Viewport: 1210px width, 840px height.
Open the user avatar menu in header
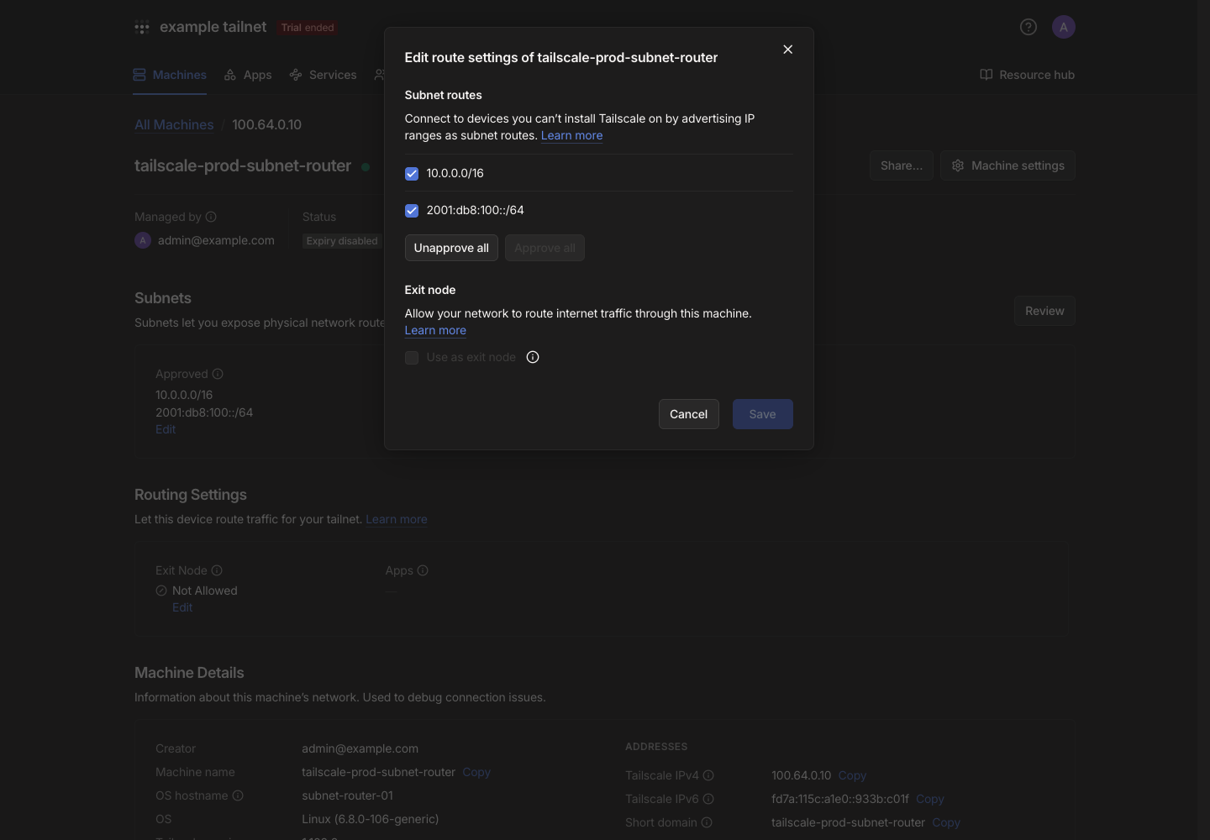(1063, 27)
